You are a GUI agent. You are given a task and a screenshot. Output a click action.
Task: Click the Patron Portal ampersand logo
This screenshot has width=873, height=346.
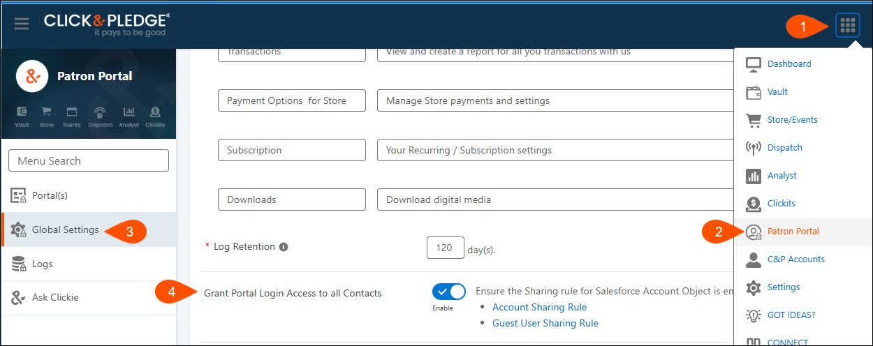click(32, 76)
